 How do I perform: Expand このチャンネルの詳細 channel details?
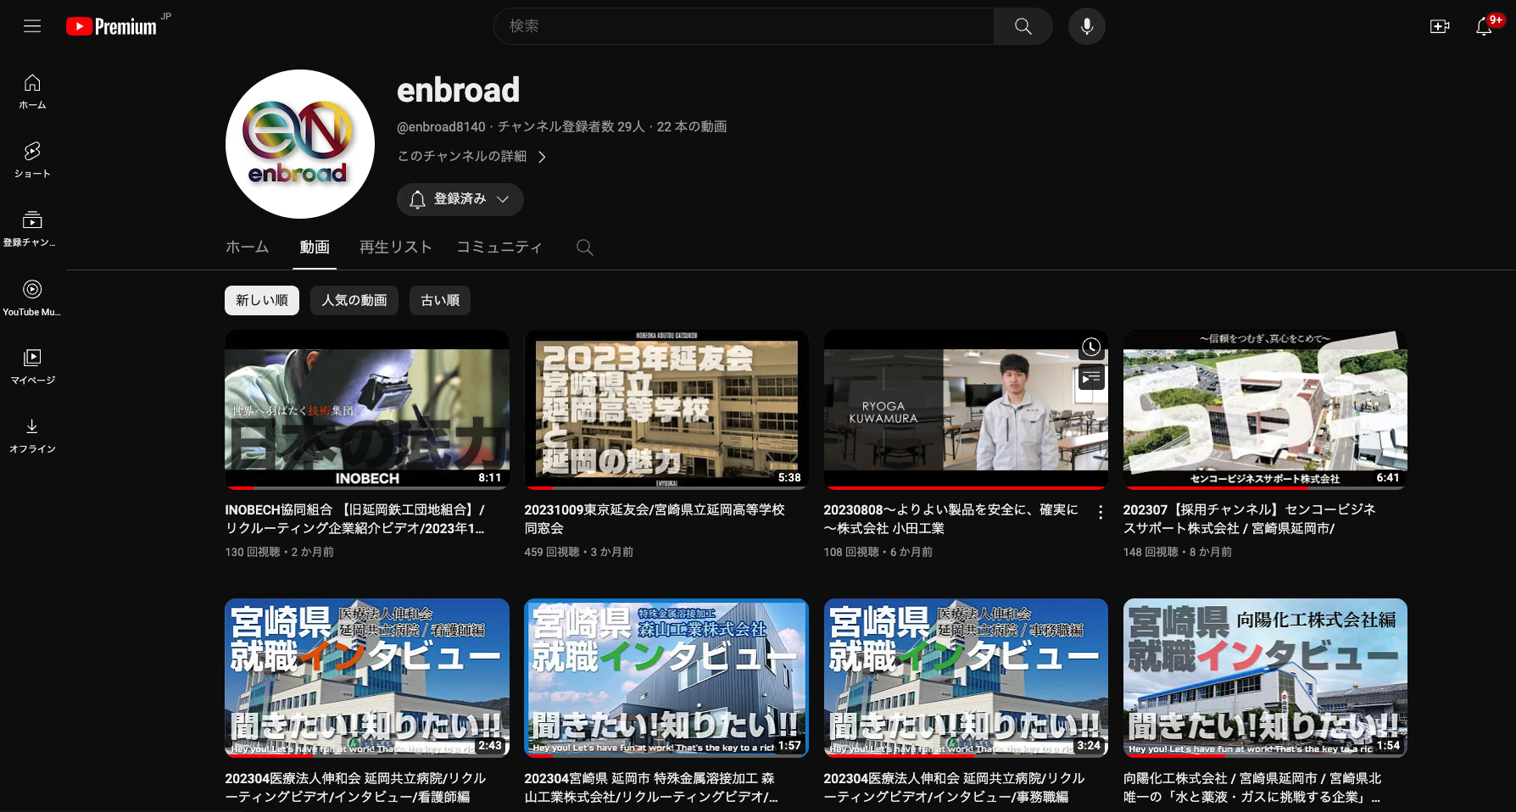(472, 156)
